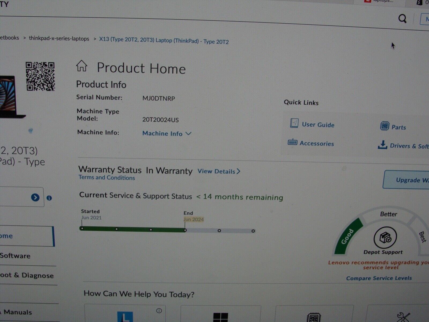Click the chip diagnostics tile icon
The height and width of the screenshot is (322, 429).
point(314,318)
